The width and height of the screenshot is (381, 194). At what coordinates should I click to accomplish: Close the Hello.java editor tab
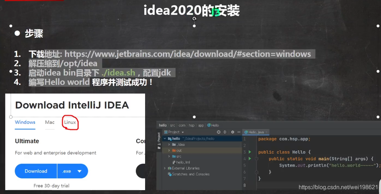tap(266, 132)
